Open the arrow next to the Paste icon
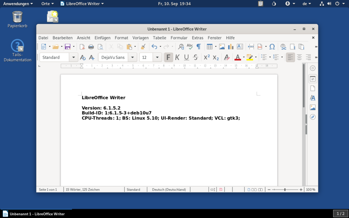This screenshot has width=349, height=218. click(135, 46)
